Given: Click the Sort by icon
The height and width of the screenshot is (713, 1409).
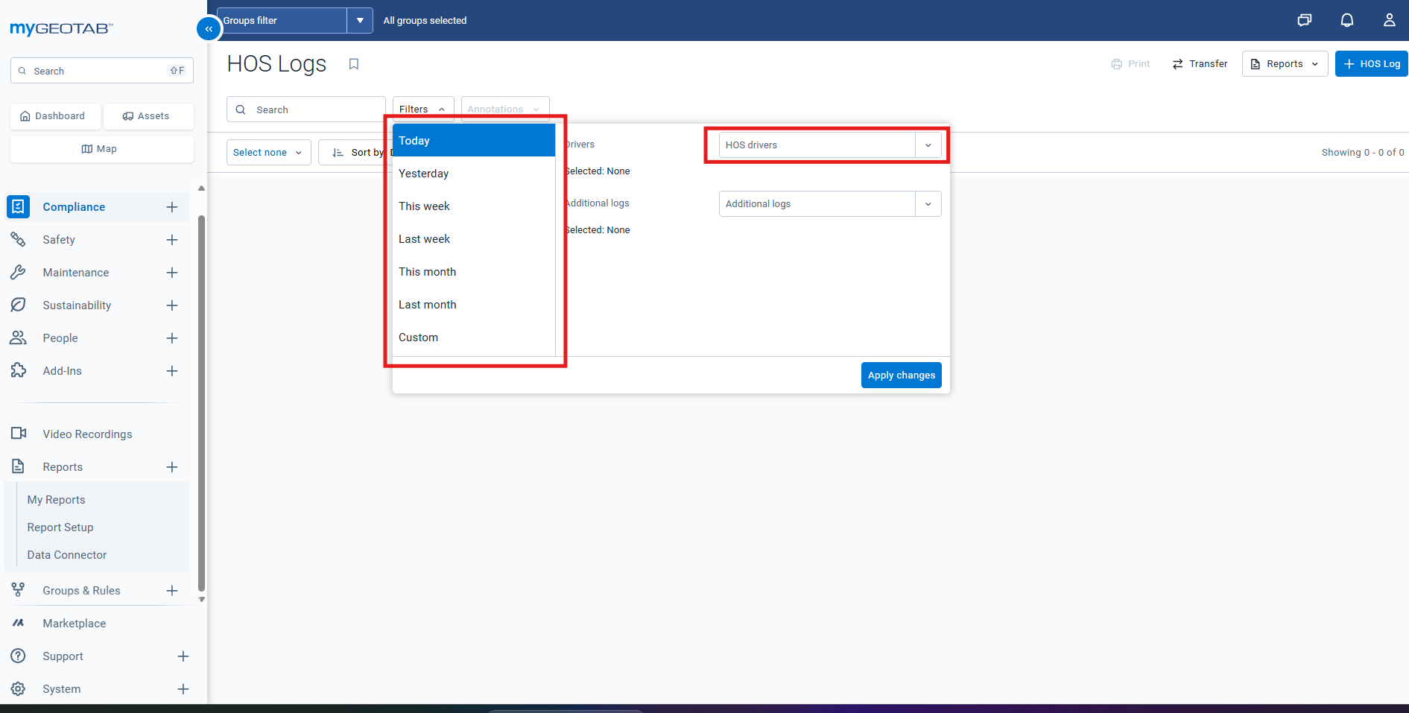Looking at the screenshot, I should (338, 152).
